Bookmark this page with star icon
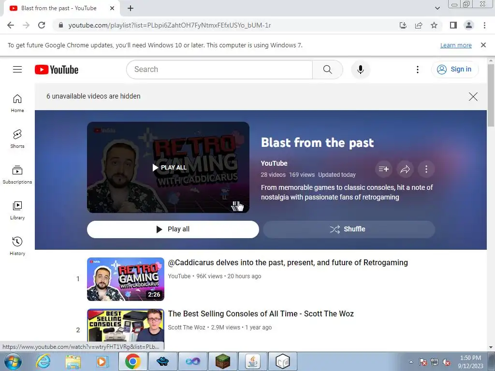Image resolution: width=495 pixels, height=371 pixels. pos(434,25)
